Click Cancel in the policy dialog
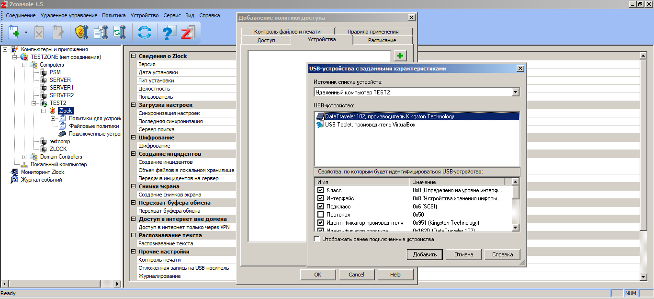The height and width of the screenshot is (299, 654). 356,275
